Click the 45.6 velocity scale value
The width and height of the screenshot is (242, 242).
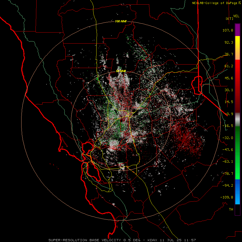point(229,78)
